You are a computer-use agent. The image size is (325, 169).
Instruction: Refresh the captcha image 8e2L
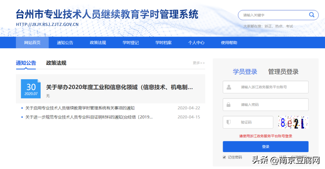[293, 122]
